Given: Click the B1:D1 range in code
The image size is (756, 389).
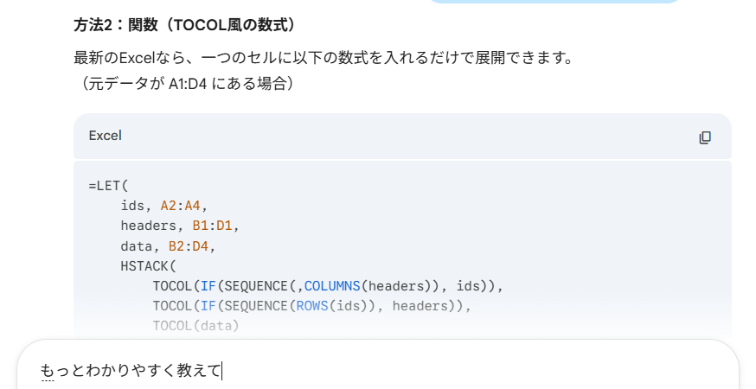Looking at the screenshot, I should pos(212,226).
